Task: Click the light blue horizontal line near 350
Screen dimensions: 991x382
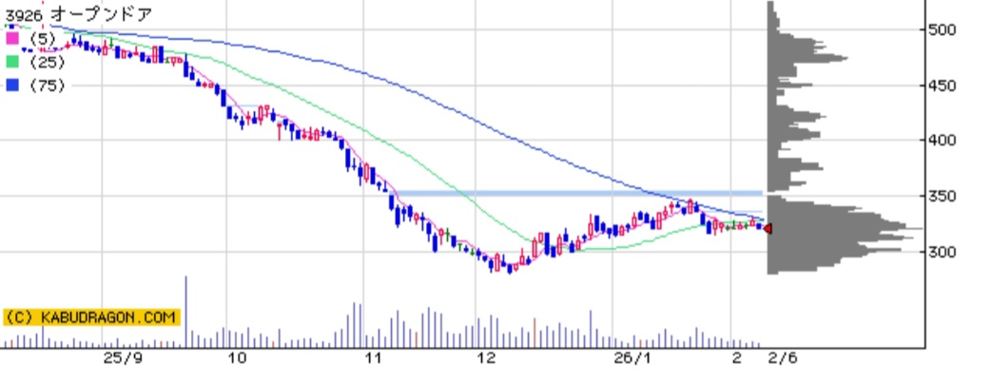Action: (571, 193)
